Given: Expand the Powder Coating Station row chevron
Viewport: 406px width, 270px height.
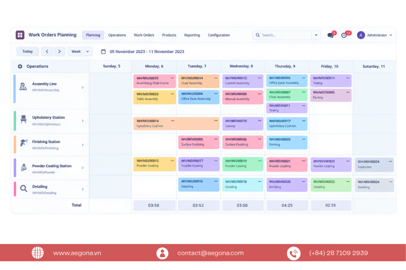Looking at the screenshot, I should [x=82, y=168].
